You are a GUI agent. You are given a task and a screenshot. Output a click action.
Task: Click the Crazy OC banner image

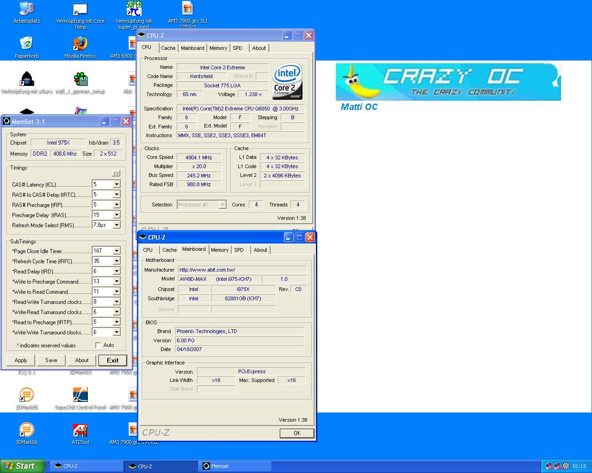click(x=448, y=82)
